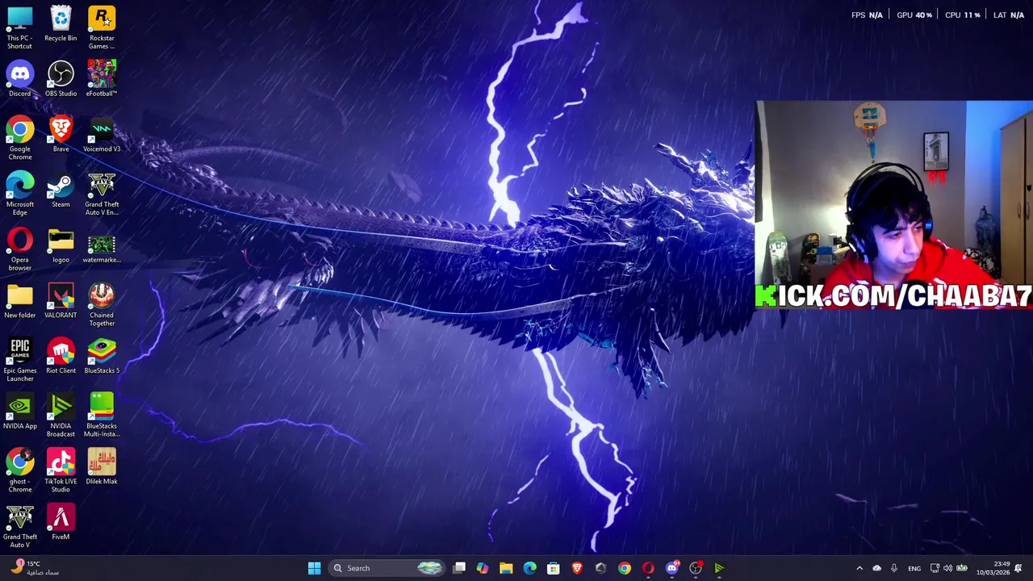Launch Grand Theft Auto V bottom-row desktop icon
1033x581 pixels.
(x=20, y=527)
